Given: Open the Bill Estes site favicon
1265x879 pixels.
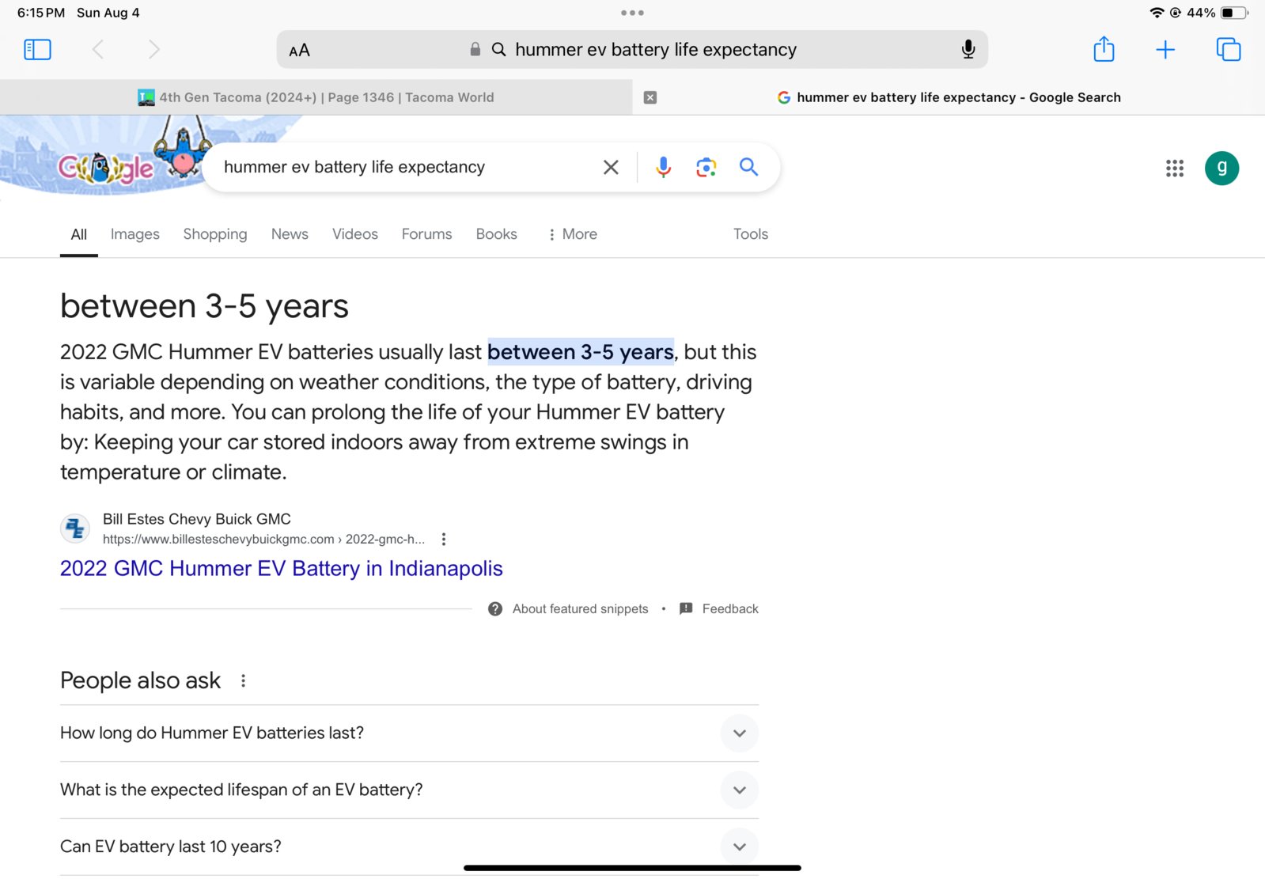Looking at the screenshot, I should [x=75, y=528].
